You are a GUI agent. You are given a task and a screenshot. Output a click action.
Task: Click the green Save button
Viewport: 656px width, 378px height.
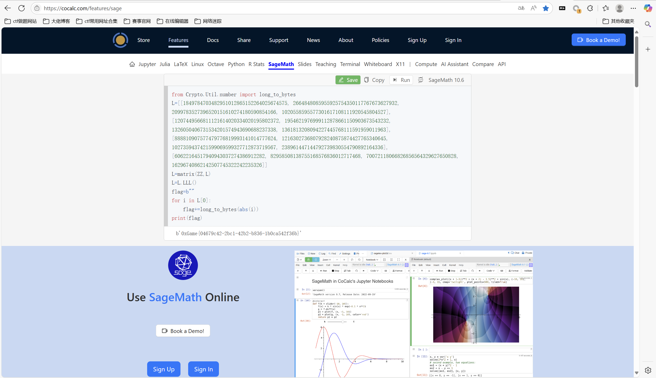click(x=348, y=80)
